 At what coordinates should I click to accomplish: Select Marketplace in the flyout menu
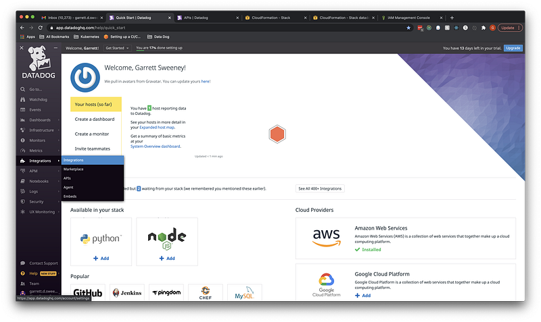pos(93,169)
